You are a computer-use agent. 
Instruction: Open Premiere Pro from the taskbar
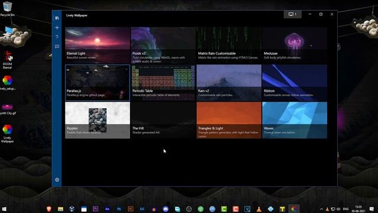[96, 209]
